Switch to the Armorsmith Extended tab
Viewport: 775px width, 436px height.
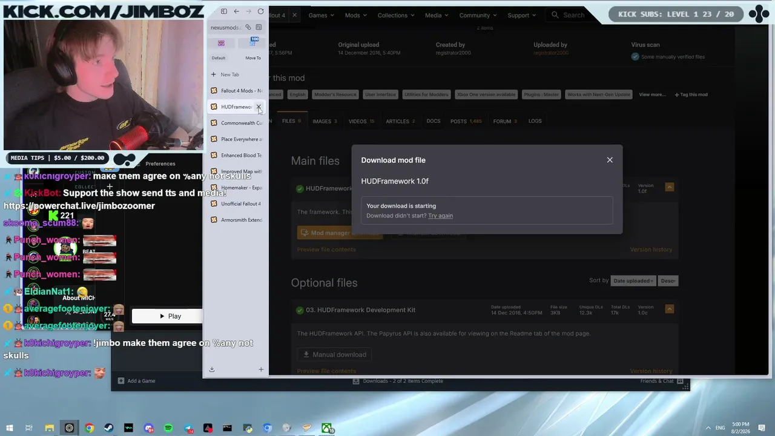(237, 220)
